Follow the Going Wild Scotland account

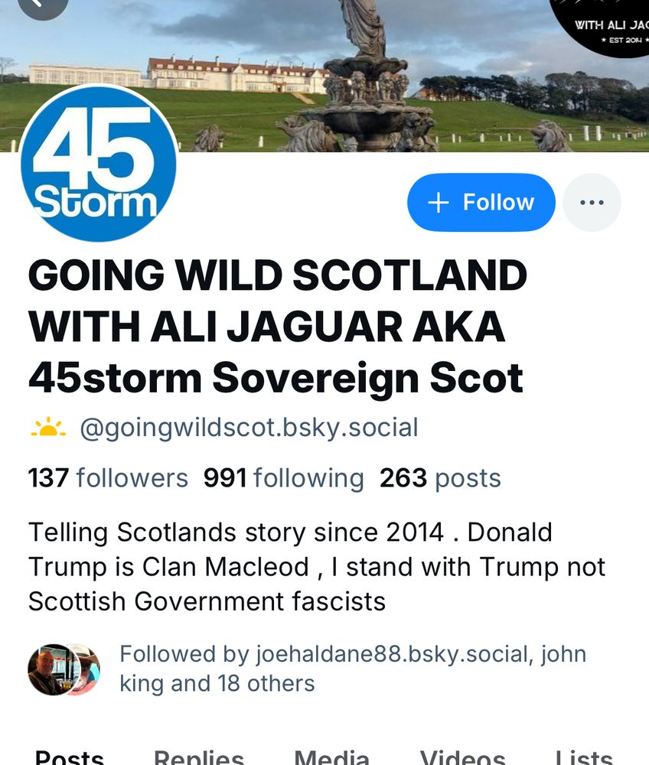(x=481, y=202)
